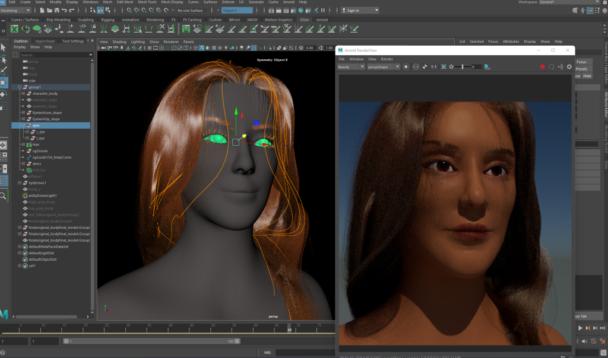Expand the eyebrows1 node
Image resolution: width=608 pixels, height=358 pixels.
pos(20,183)
